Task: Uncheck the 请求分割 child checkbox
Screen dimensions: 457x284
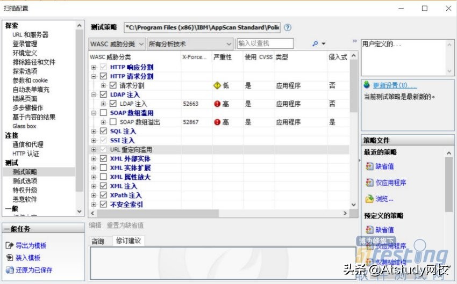Action: coord(113,85)
